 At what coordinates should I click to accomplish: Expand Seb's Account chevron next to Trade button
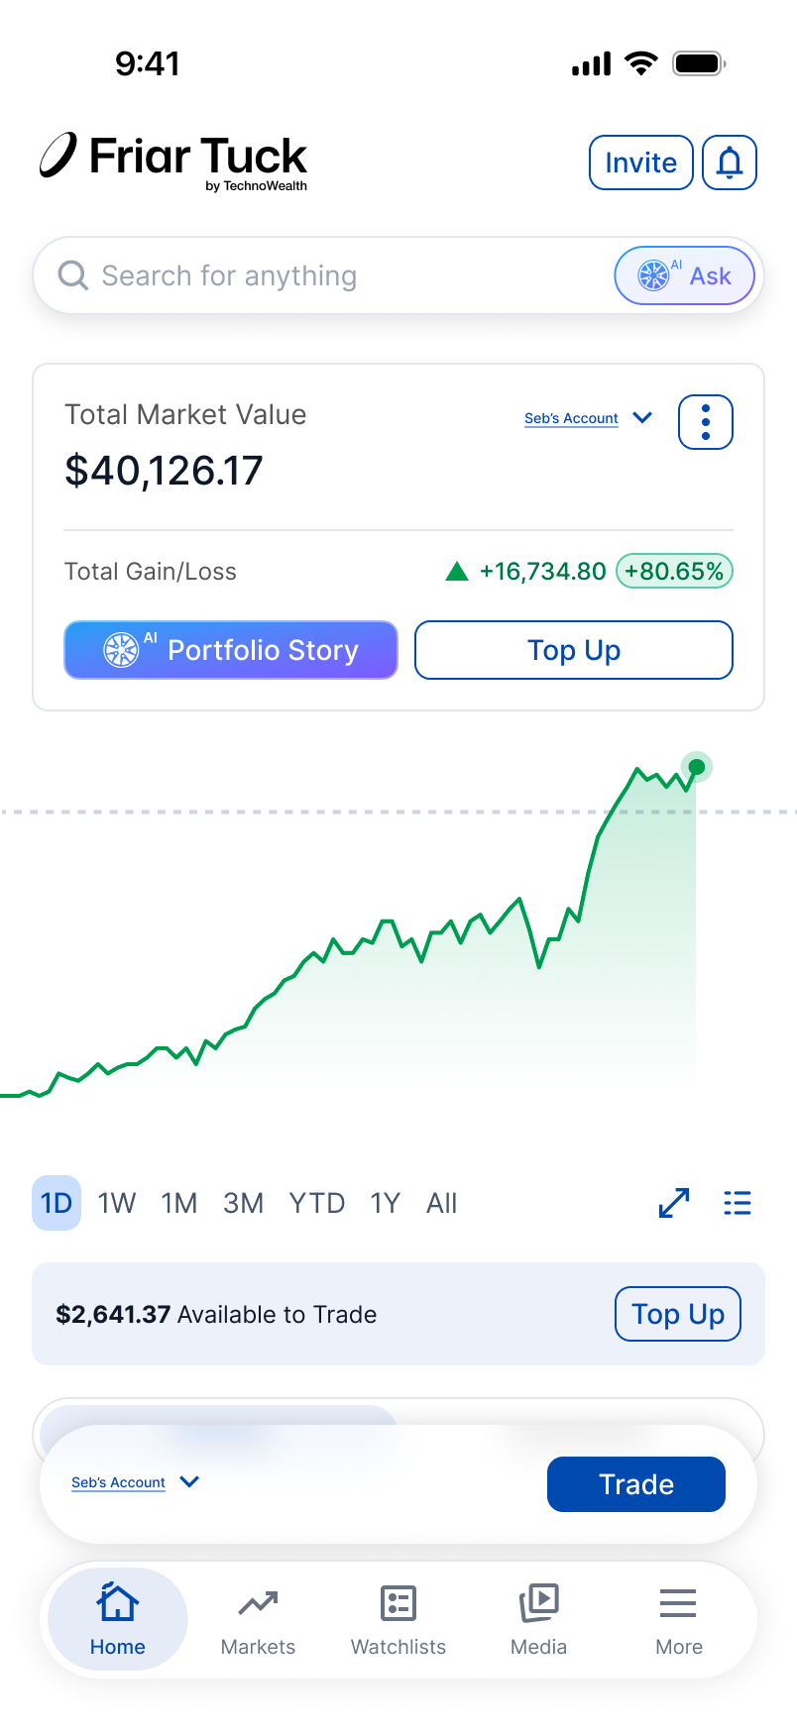pos(189,1481)
